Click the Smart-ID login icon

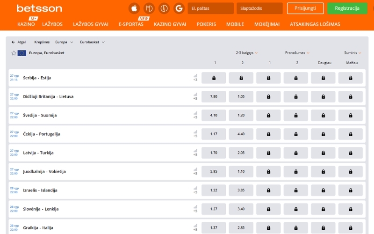click(164, 8)
